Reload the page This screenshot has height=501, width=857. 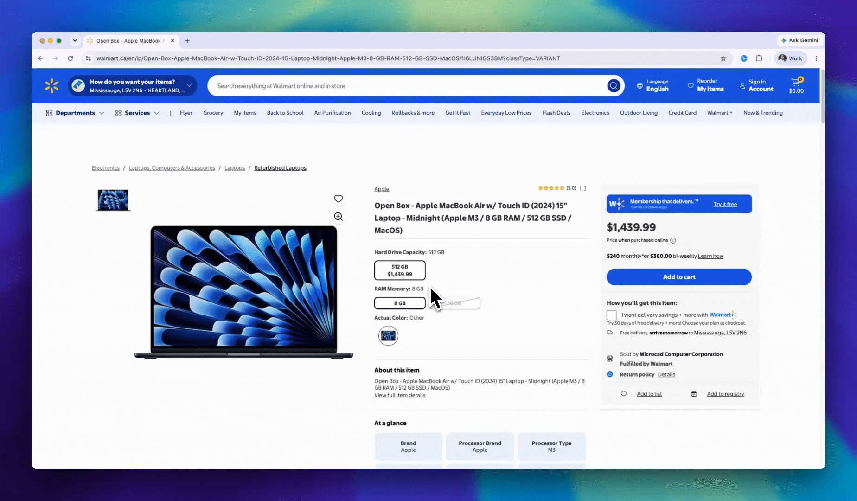[70, 58]
